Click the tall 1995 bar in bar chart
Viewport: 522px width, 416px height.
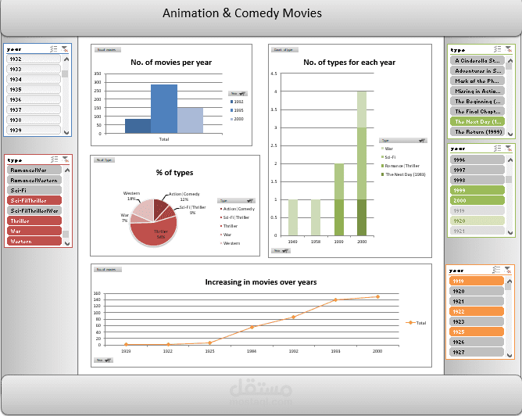point(164,109)
